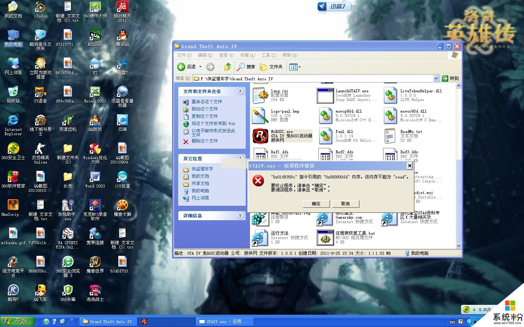Collapse the 其它位置 panel

[240, 158]
